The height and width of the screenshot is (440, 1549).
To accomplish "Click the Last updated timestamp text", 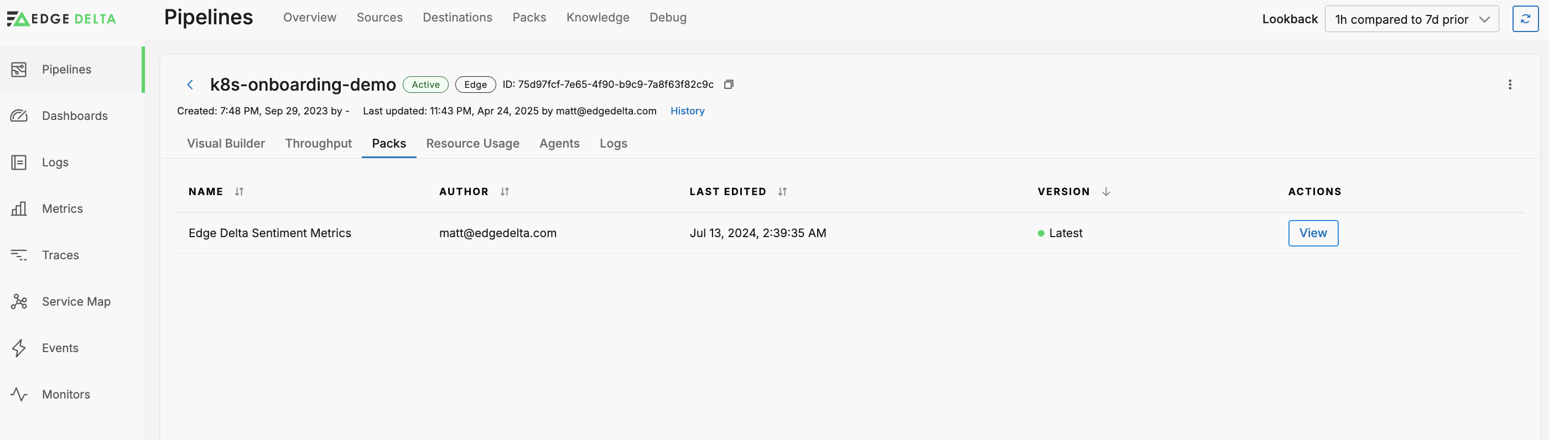I will (510, 111).
